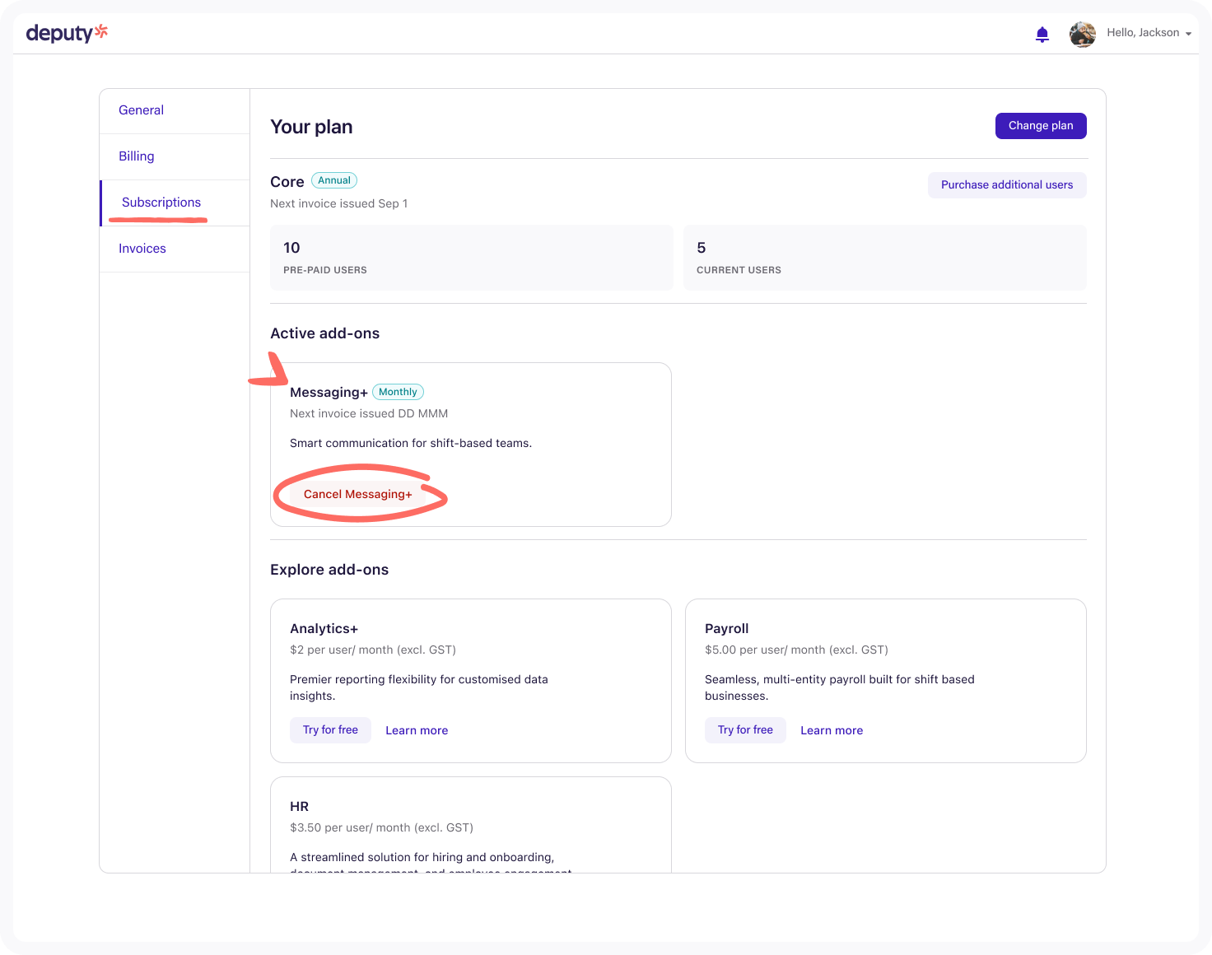This screenshot has height=955, width=1212.
Task: Open Learn more for Analytics+
Action: pyautogui.click(x=417, y=730)
